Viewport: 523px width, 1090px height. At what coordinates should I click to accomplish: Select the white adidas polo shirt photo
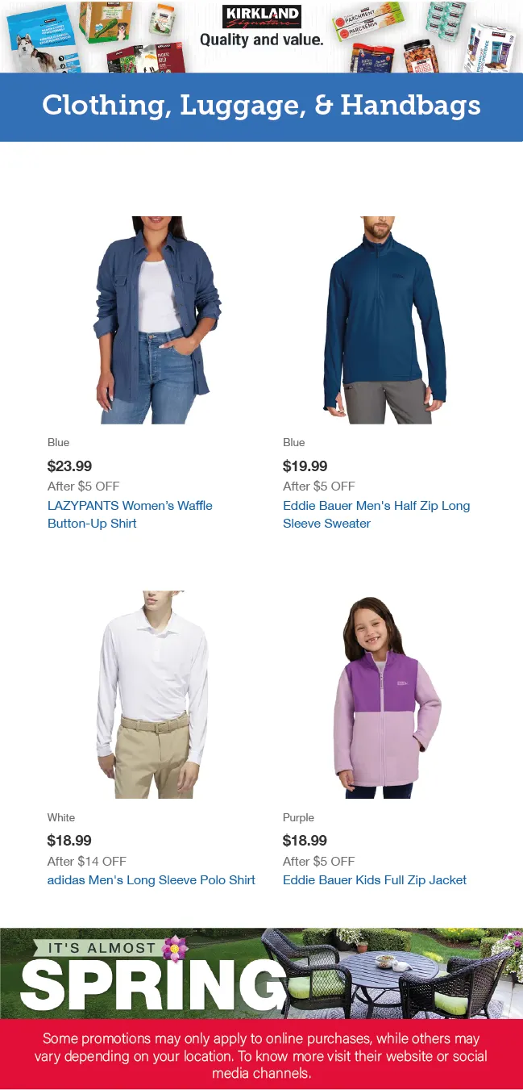click(x=153, y=695)
